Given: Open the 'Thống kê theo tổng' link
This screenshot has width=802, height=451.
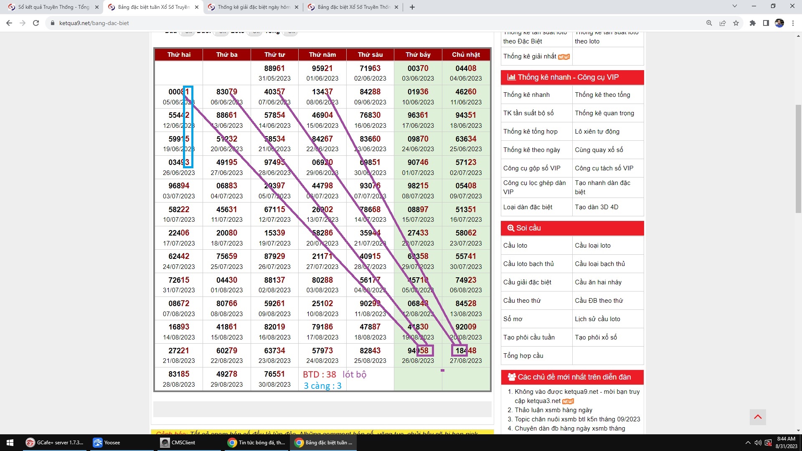Looking at the screenshot, I should click(x=602, y=95).
